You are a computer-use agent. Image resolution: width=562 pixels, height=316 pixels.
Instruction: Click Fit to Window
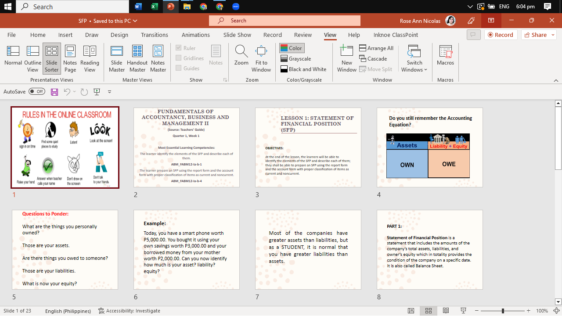(x=261, y=58)
